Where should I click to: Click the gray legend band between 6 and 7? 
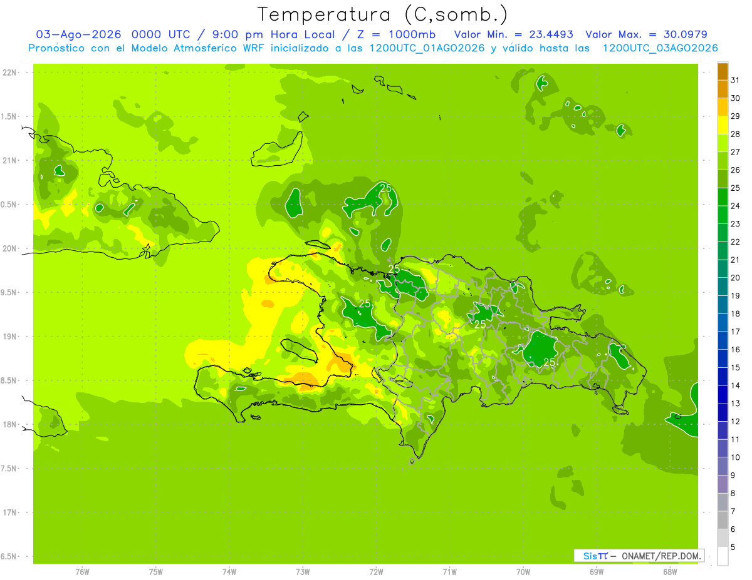723,520
